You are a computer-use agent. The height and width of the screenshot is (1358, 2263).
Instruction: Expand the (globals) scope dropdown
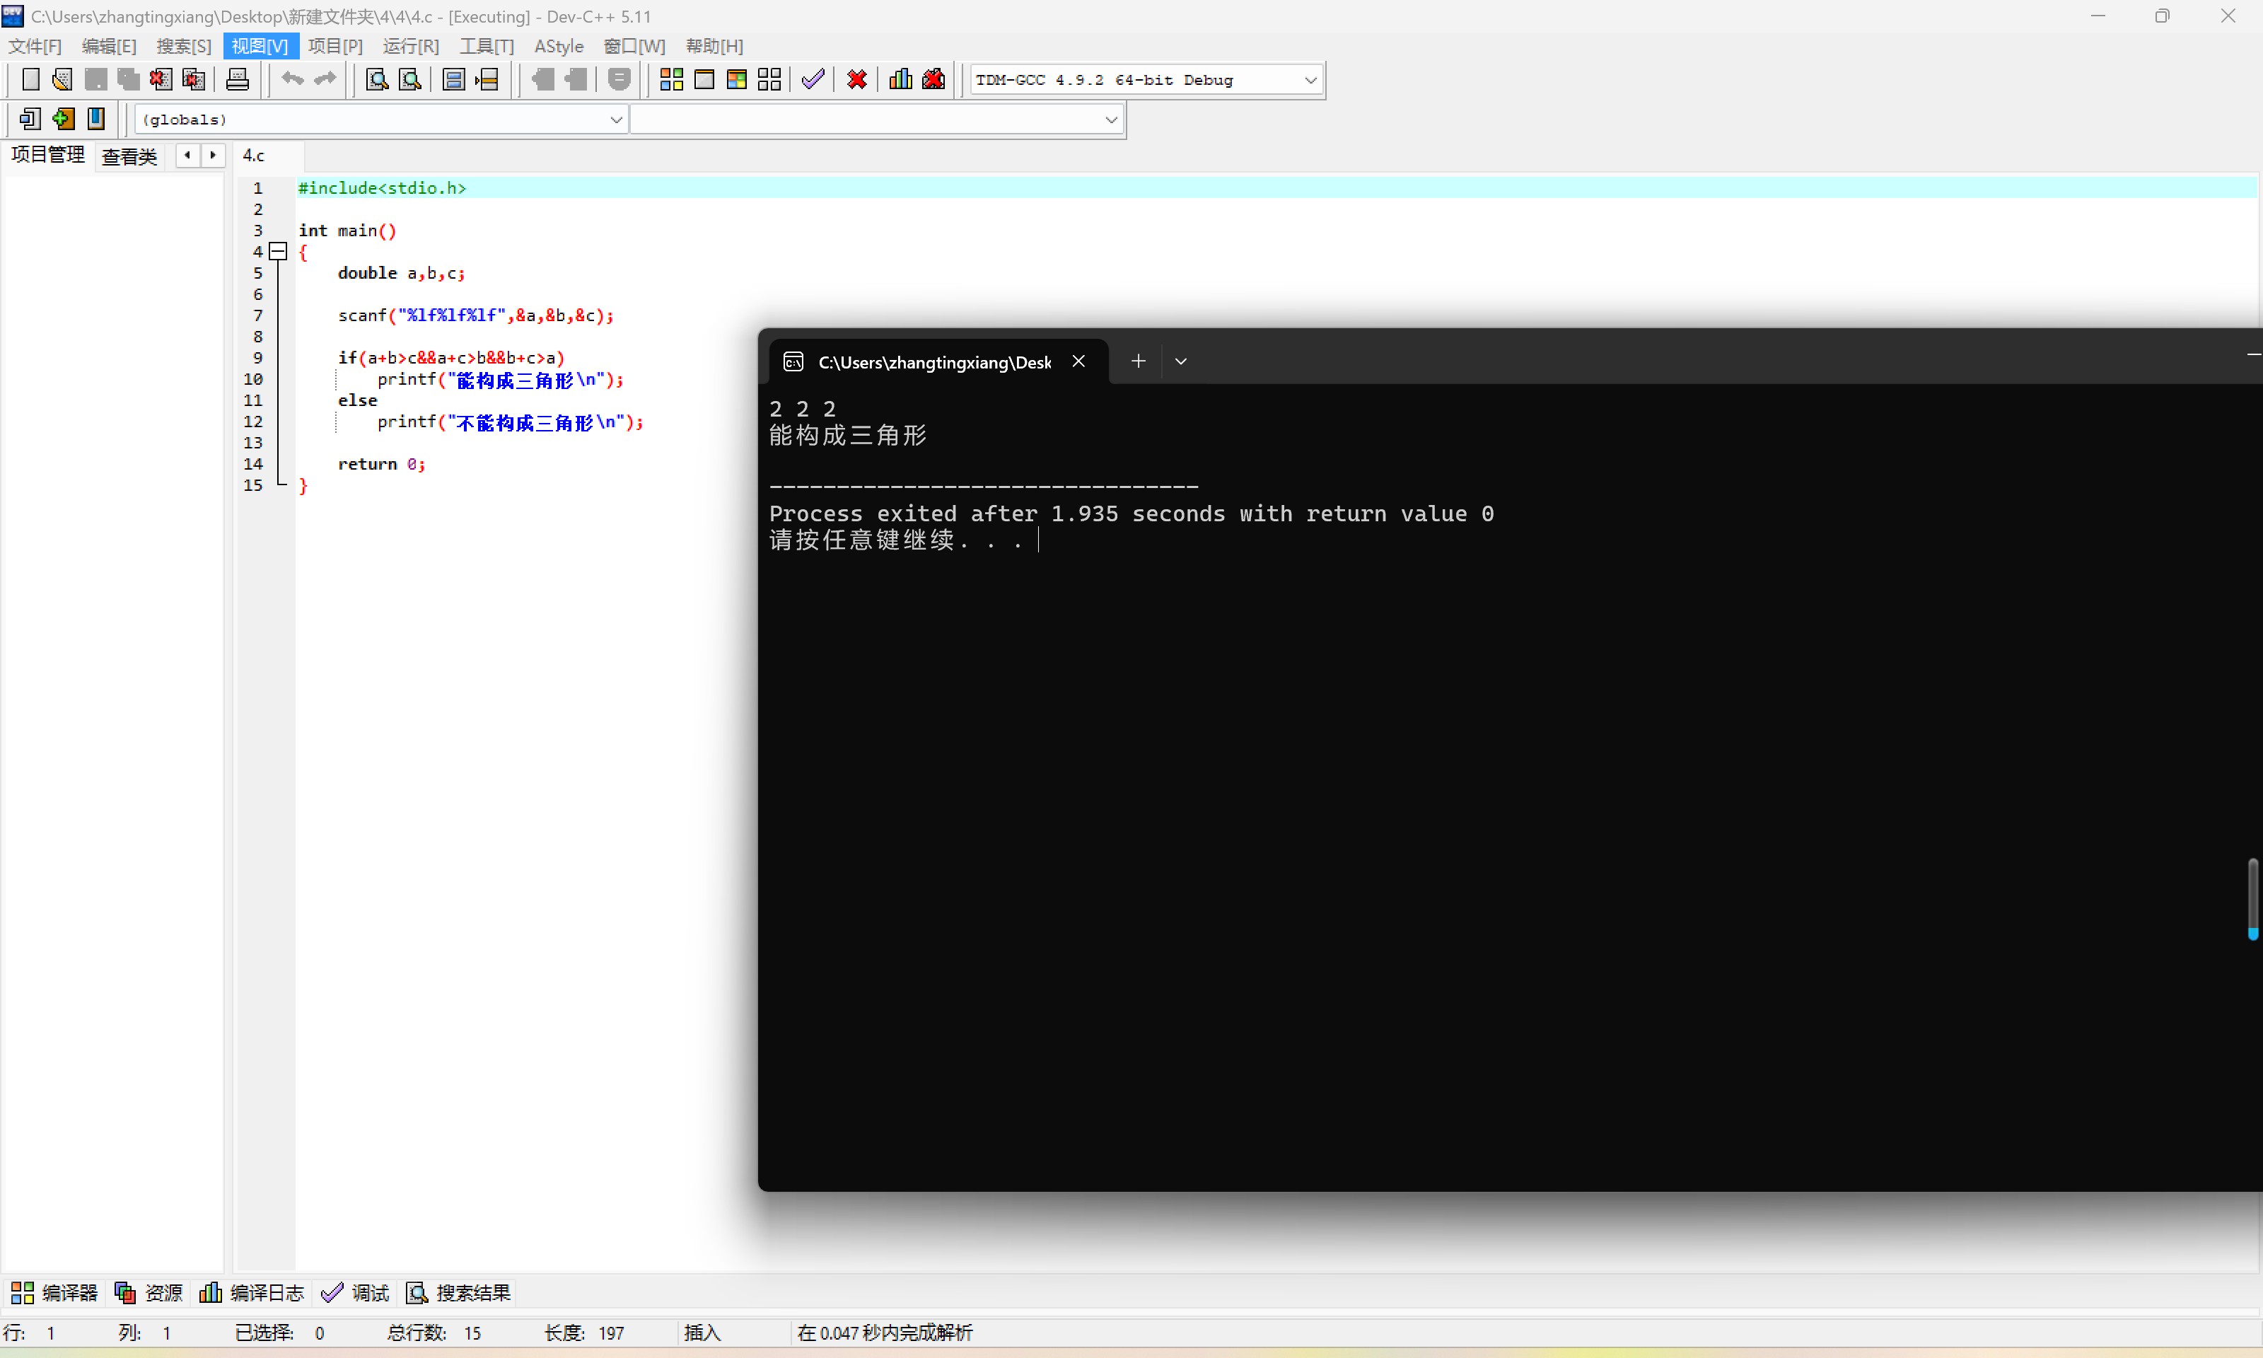click(x=615, y=120)
